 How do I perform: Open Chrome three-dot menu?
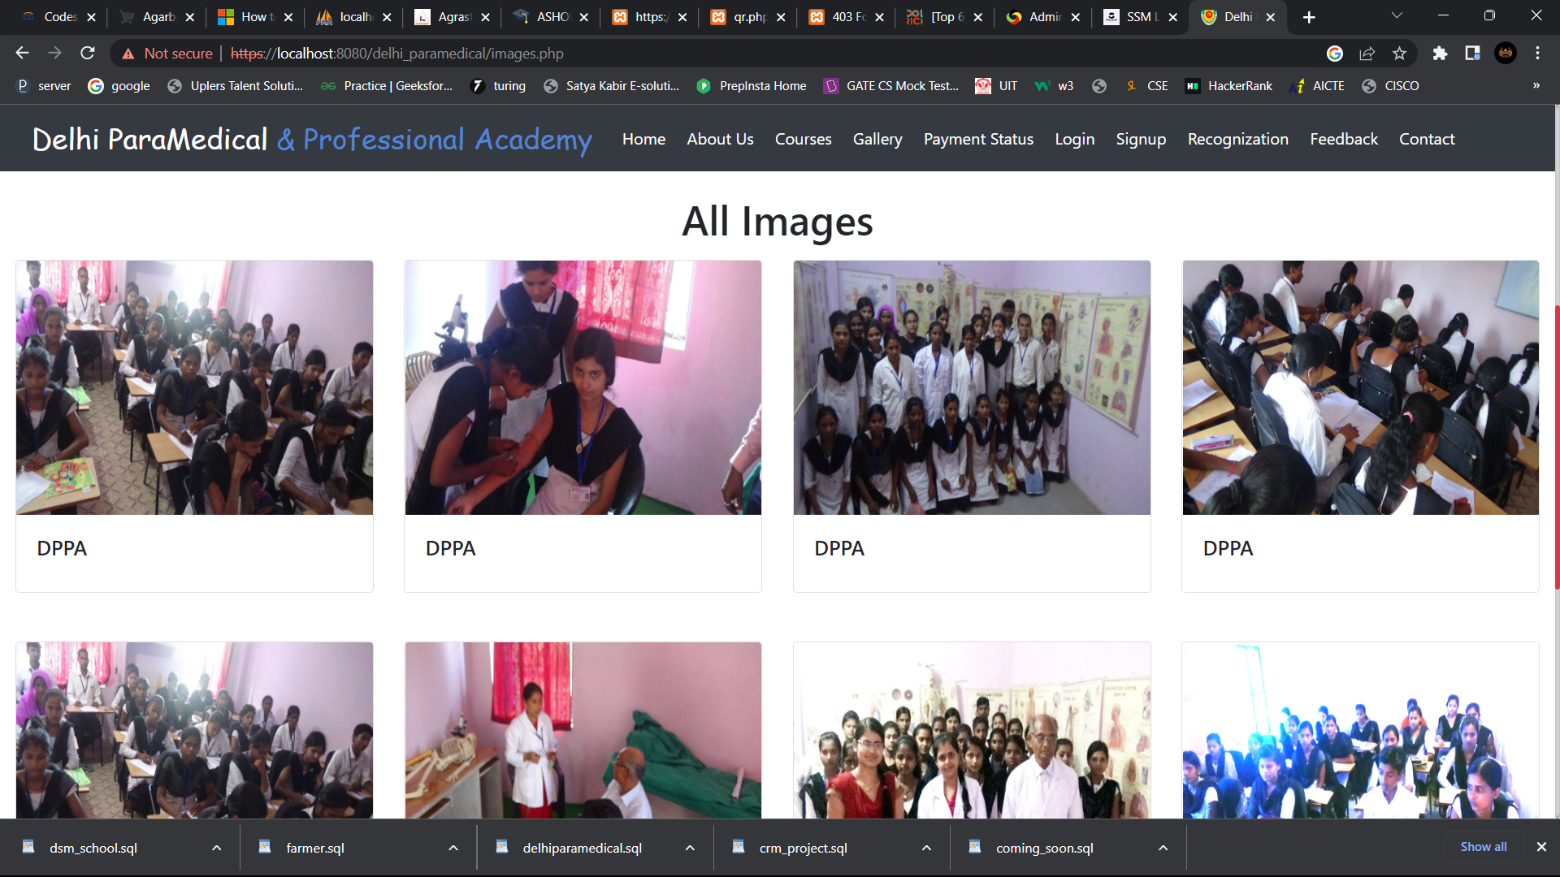[1537, 53]
